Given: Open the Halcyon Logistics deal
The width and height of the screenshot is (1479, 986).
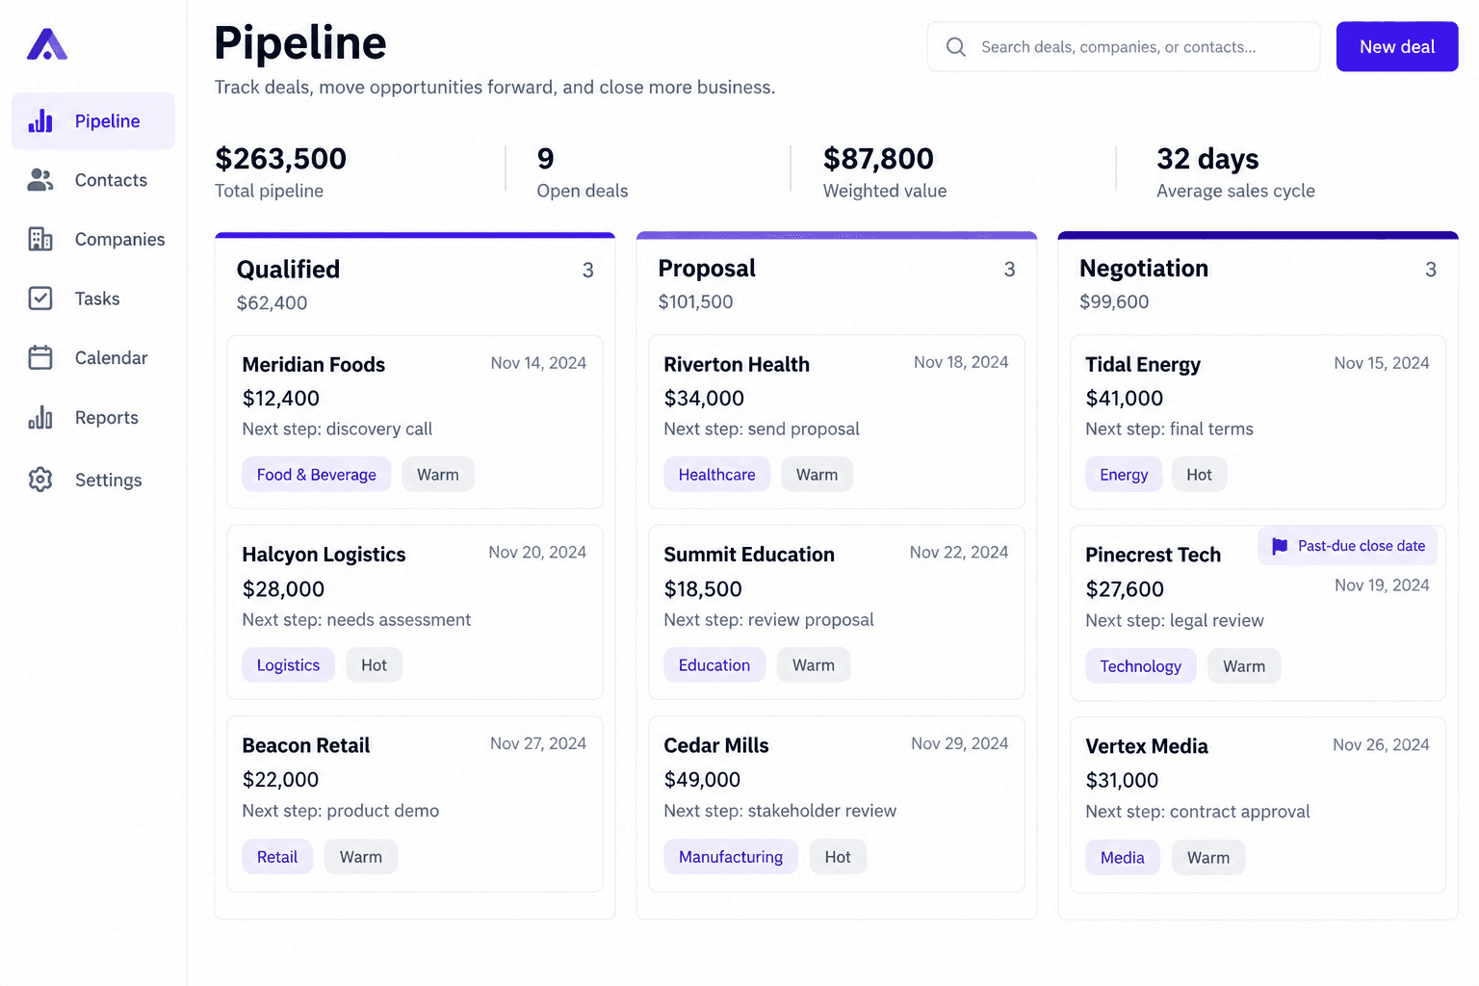Looking at the screenshot, I should click(x=415, y=612).
